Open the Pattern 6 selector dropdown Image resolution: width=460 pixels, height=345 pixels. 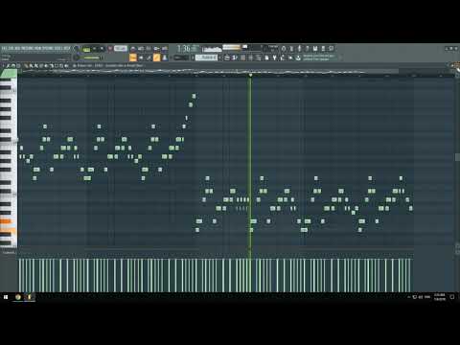tap(206, 57)
